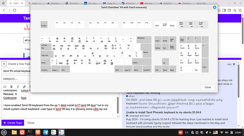
Task: Click the numpad Enter key in the layout
Action: tap(205, 65)
